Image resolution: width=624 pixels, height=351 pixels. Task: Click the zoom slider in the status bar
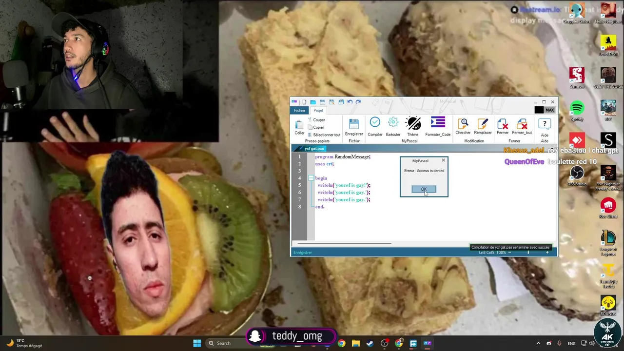tap(528, 253)
